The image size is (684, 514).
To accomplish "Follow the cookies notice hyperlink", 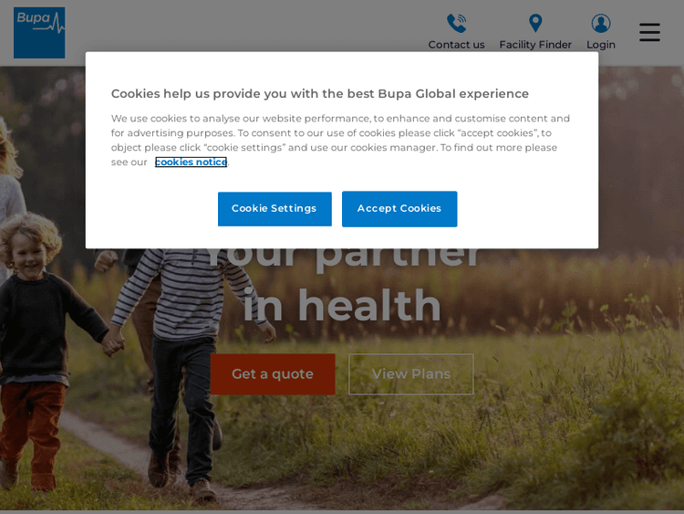I will coord(192,162).
